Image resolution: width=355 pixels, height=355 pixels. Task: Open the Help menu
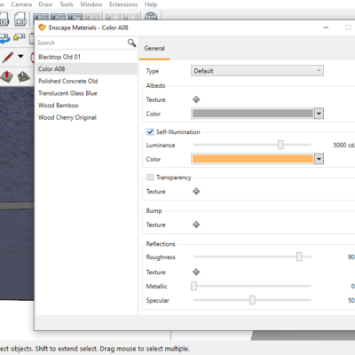click(151, 4)
